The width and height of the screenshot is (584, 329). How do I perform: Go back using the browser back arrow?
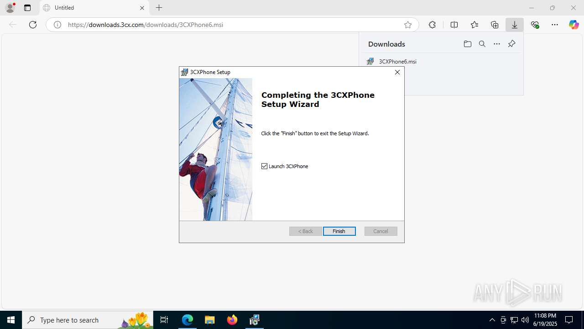[x=13, y=25]
